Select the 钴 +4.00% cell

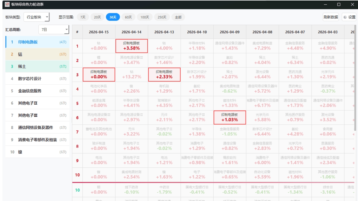[164, 46]
